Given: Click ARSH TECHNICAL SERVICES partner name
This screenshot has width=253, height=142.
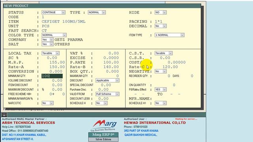Looking at the screenshot, I should [x=28, y=123].
